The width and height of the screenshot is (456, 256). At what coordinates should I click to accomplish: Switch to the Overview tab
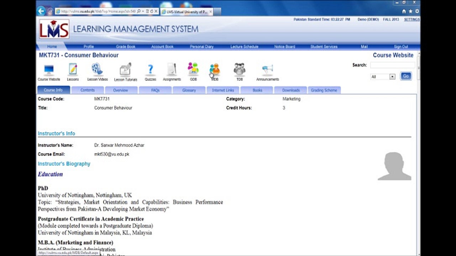coord(121,90)
